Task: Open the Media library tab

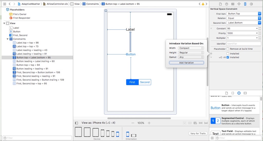Action: point(245,93)
